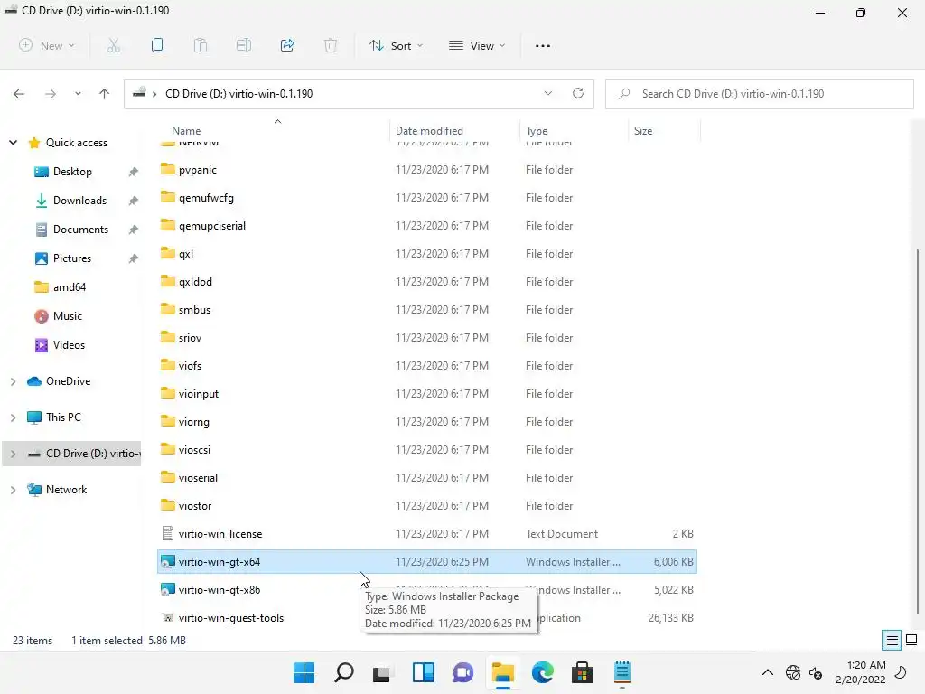
Task: Refresh the current folder view
Action: tap(578, 93)
